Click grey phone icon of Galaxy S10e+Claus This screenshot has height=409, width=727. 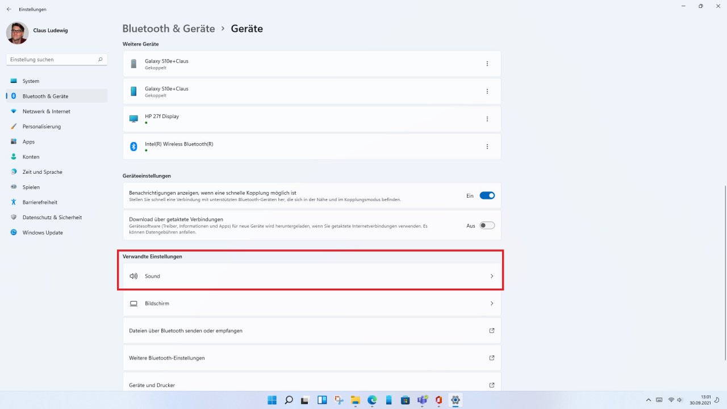133,64
